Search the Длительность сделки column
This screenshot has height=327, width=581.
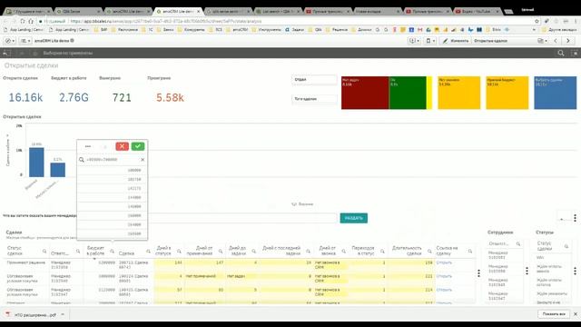[429, 252]
